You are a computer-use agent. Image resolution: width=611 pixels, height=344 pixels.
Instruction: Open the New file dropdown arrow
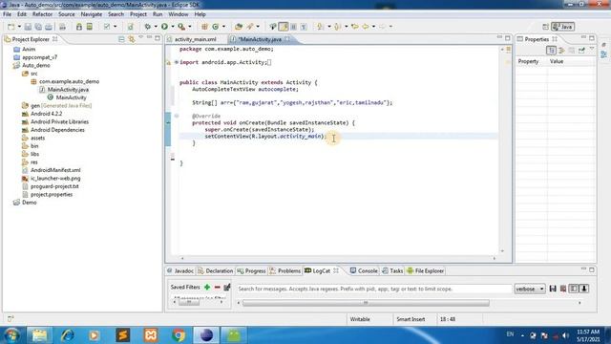click(19, 27)
